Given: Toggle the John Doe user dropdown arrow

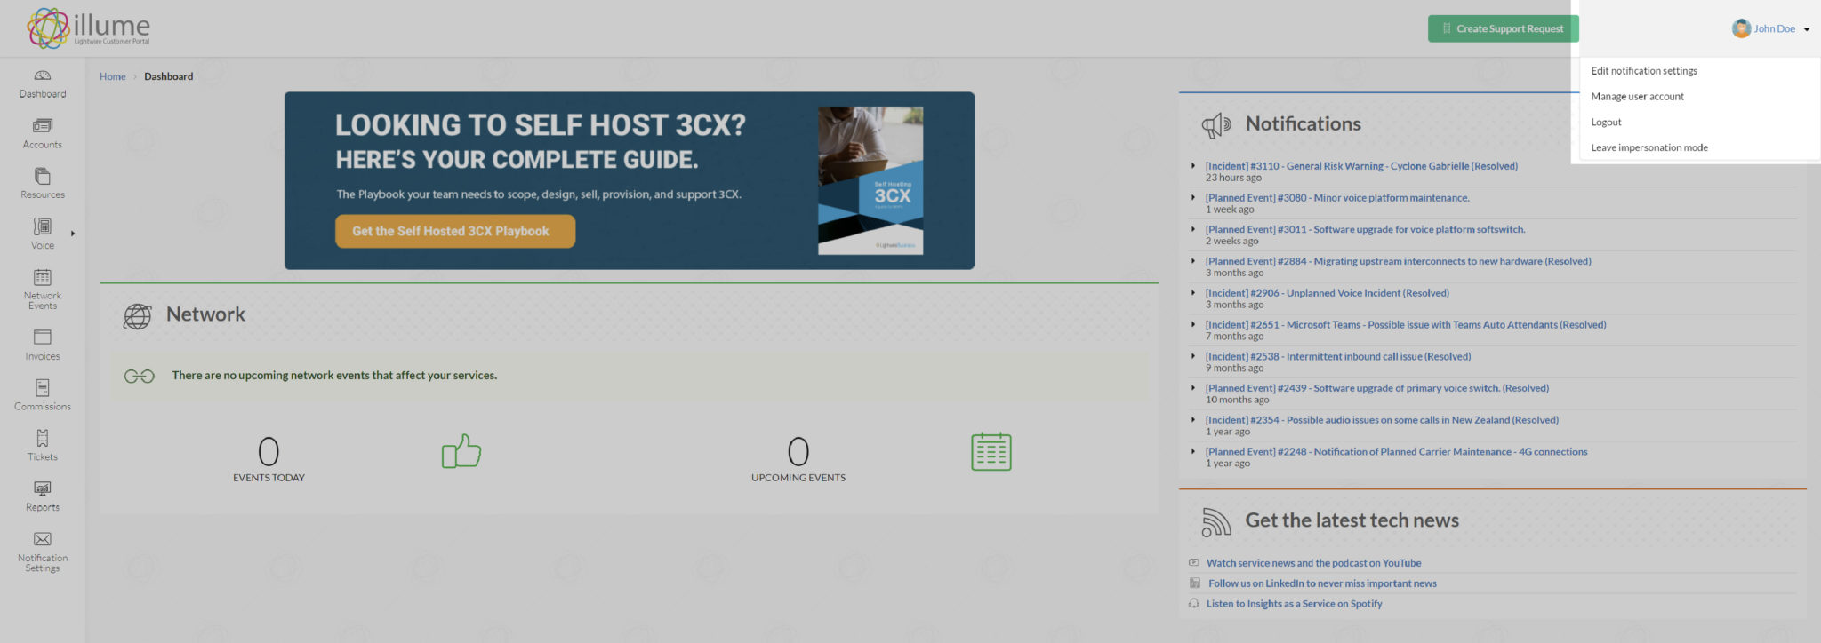Looking at the screenshot, I should [1807, 29].
